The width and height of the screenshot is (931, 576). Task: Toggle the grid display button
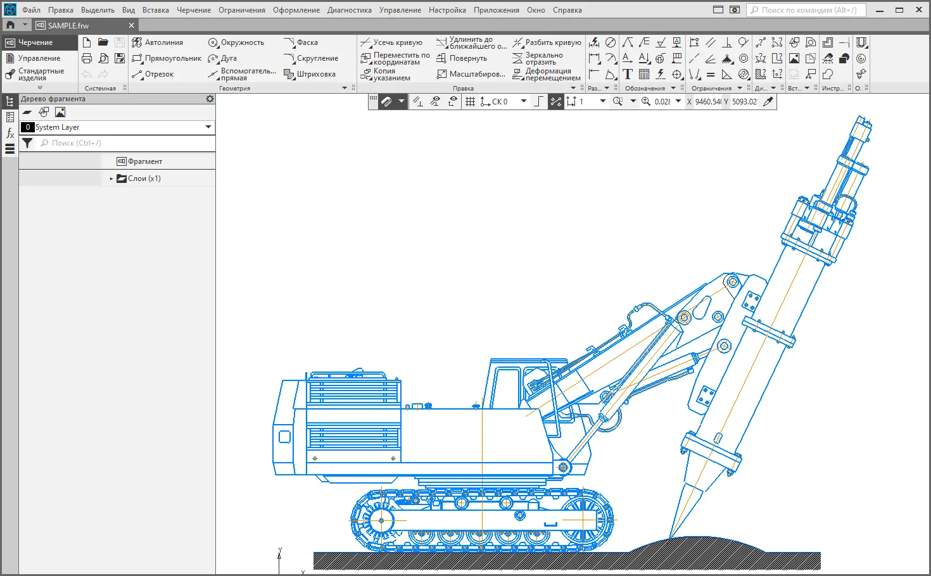click(x=470, y=101)
